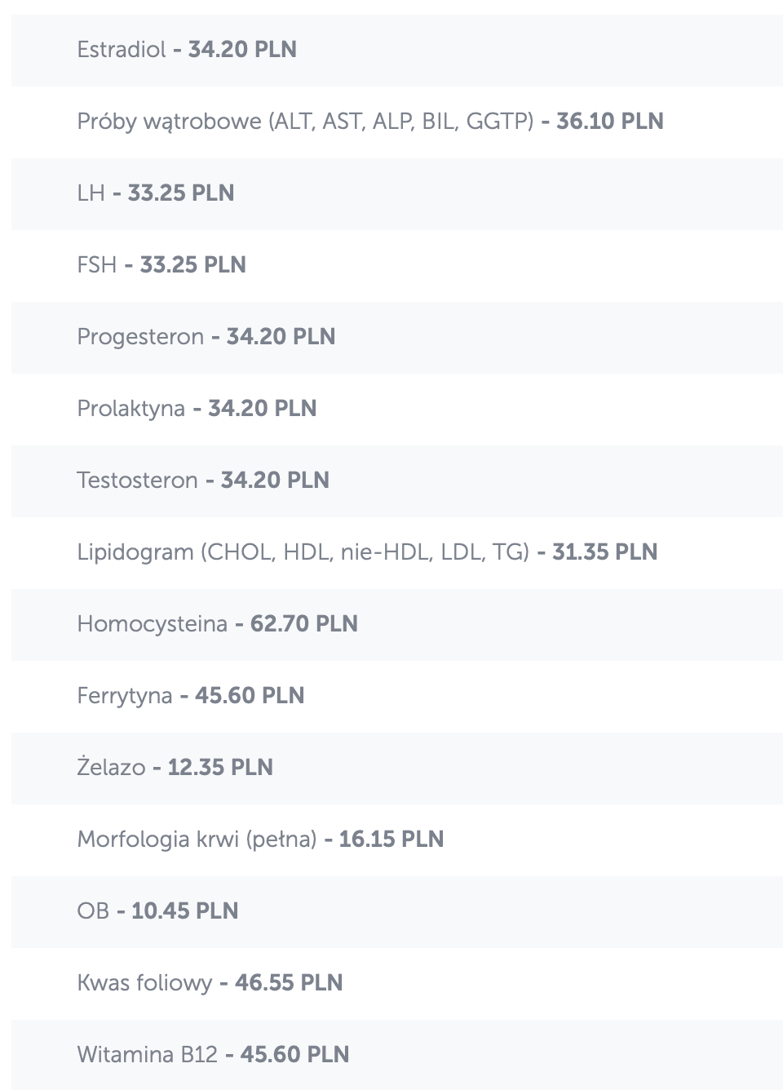Screen dimensions: 783x1090
Task: Click the 12.35 PLN price text
Action: click(220, 768)
